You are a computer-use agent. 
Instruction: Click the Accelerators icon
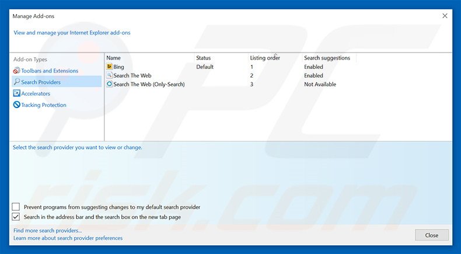(16, 93)
